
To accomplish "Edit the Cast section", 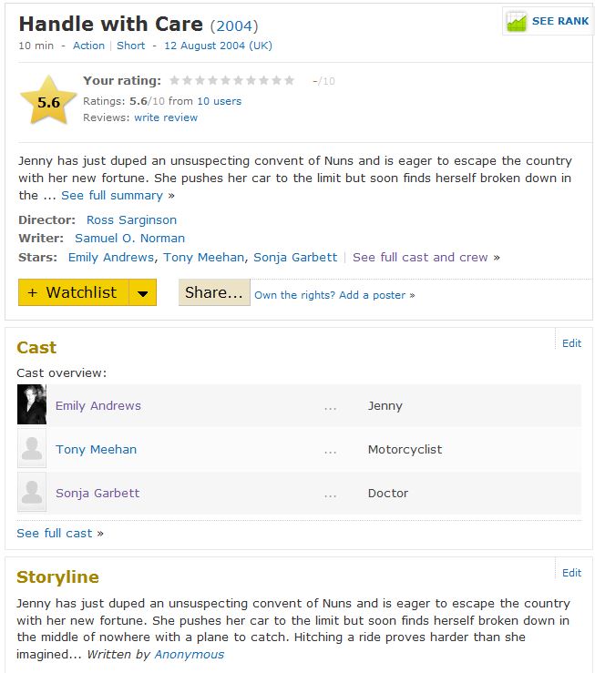I will (571, 343).
